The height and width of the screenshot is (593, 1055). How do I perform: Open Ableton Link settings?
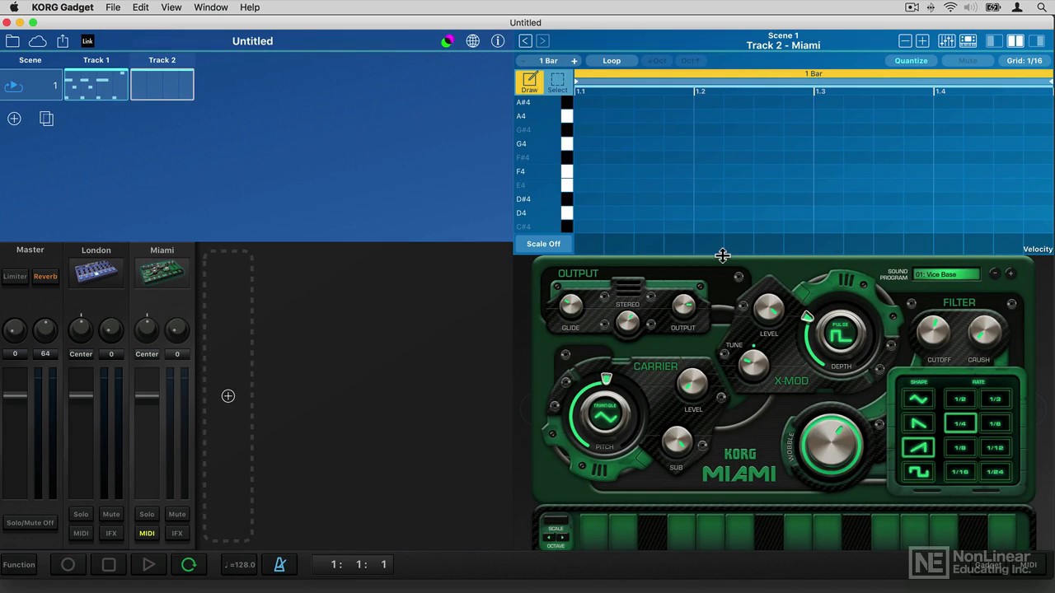pos(87,41)
